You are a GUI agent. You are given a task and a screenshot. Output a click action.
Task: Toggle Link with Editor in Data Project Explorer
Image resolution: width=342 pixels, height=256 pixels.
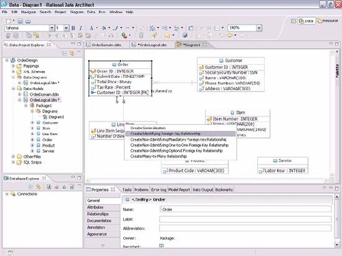72,53
